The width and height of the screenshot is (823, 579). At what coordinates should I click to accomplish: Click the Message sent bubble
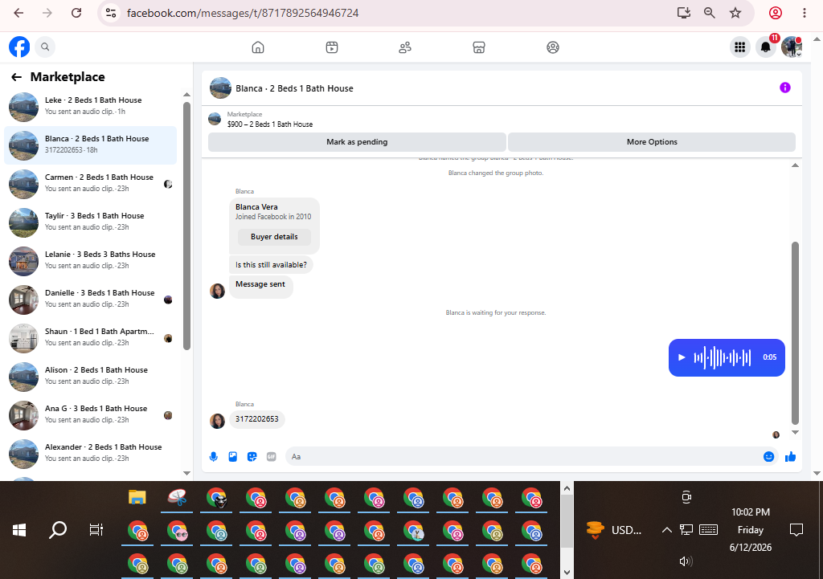tap(260, 287)
